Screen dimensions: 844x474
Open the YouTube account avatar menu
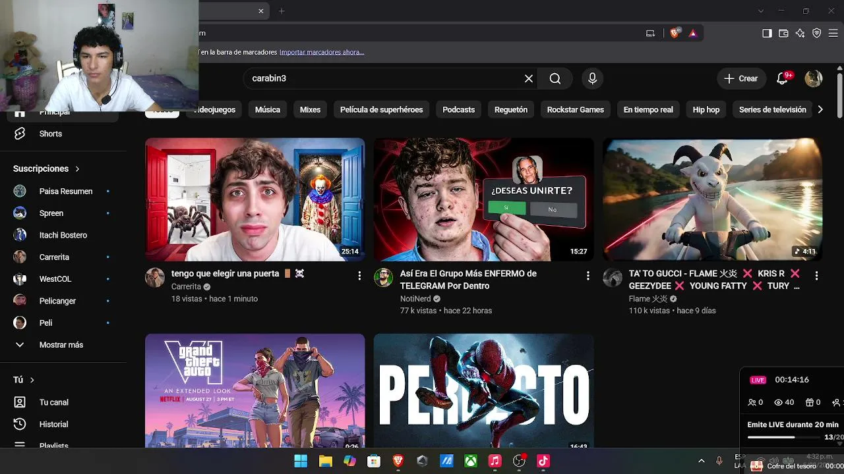[x=814, y=78]
